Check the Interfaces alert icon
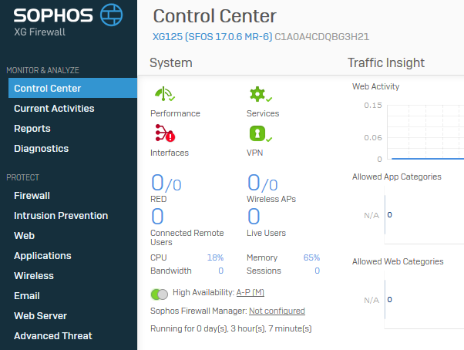Viewport: 464px width, 350px height. [165, 133]
